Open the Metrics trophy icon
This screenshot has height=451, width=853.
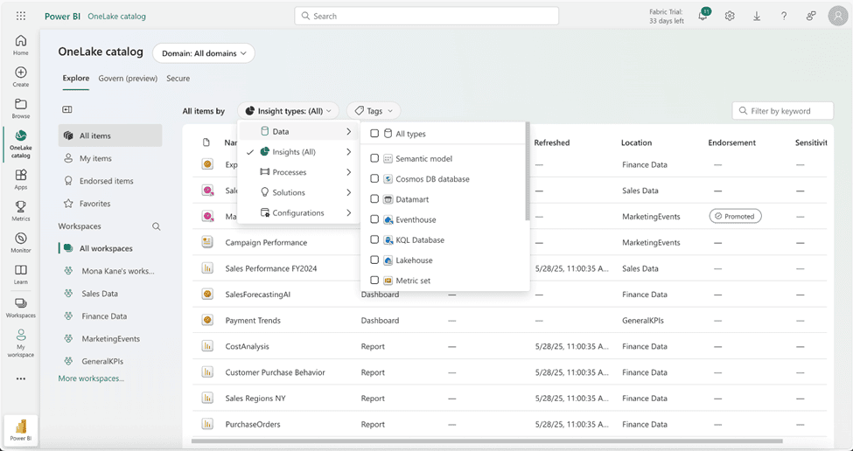[21, 211]
